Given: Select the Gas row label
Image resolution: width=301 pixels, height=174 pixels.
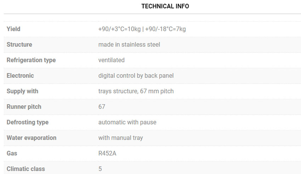Looking at the screenshot, I should 12,153.
